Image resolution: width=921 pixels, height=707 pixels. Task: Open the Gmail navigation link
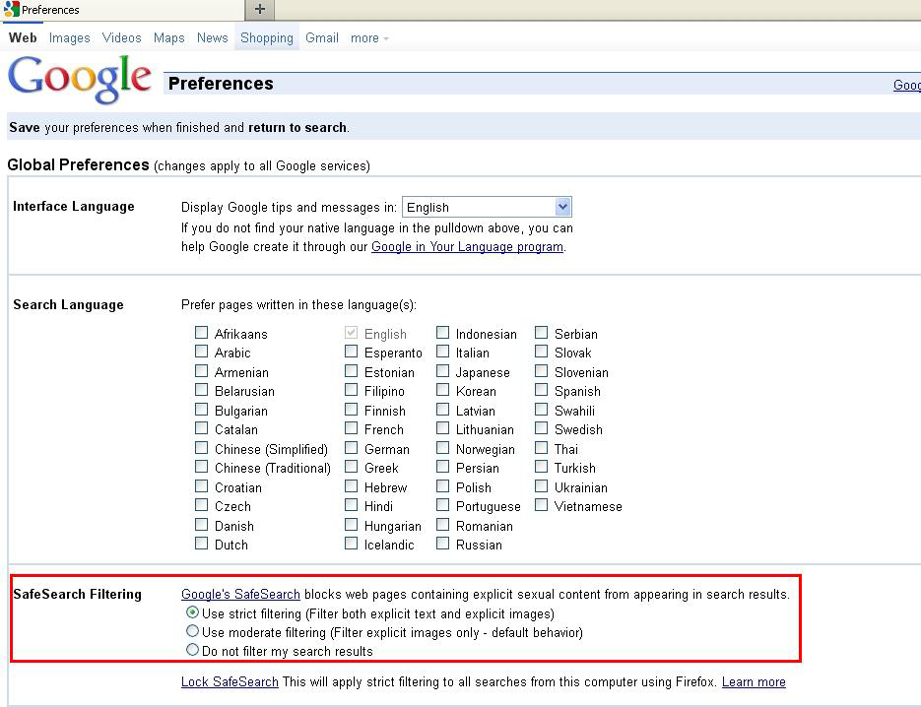pyautogui.click(x=322, y=38)
